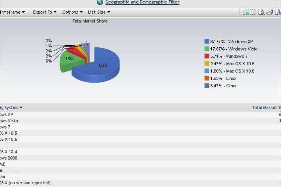
Task: Open the Options dropdown menu
Action: click(72, 12)
